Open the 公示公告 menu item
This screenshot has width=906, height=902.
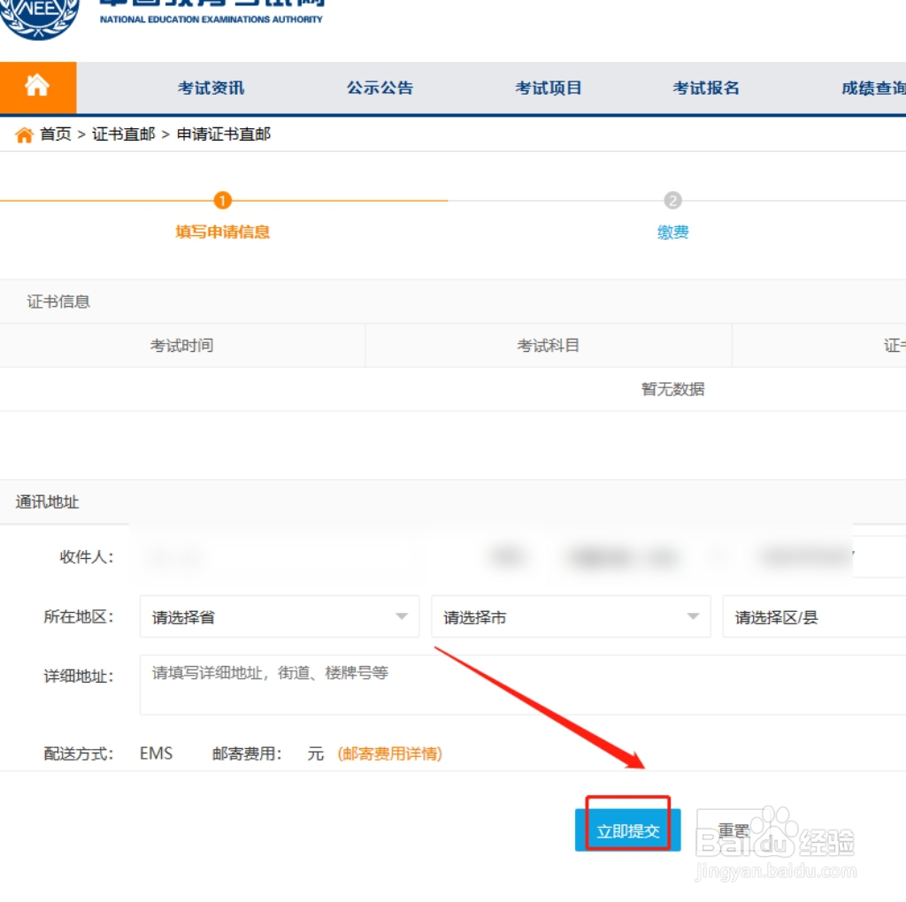click(379, 88)
